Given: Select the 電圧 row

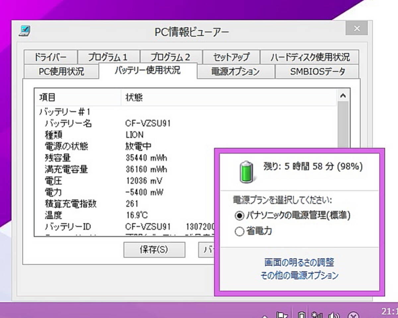Looking at the screenshot, I should (x=124, y=180).
